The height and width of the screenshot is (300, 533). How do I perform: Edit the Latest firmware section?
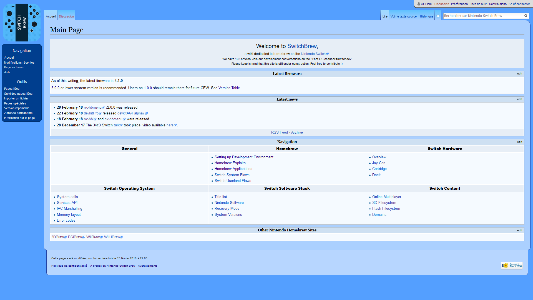519,74
